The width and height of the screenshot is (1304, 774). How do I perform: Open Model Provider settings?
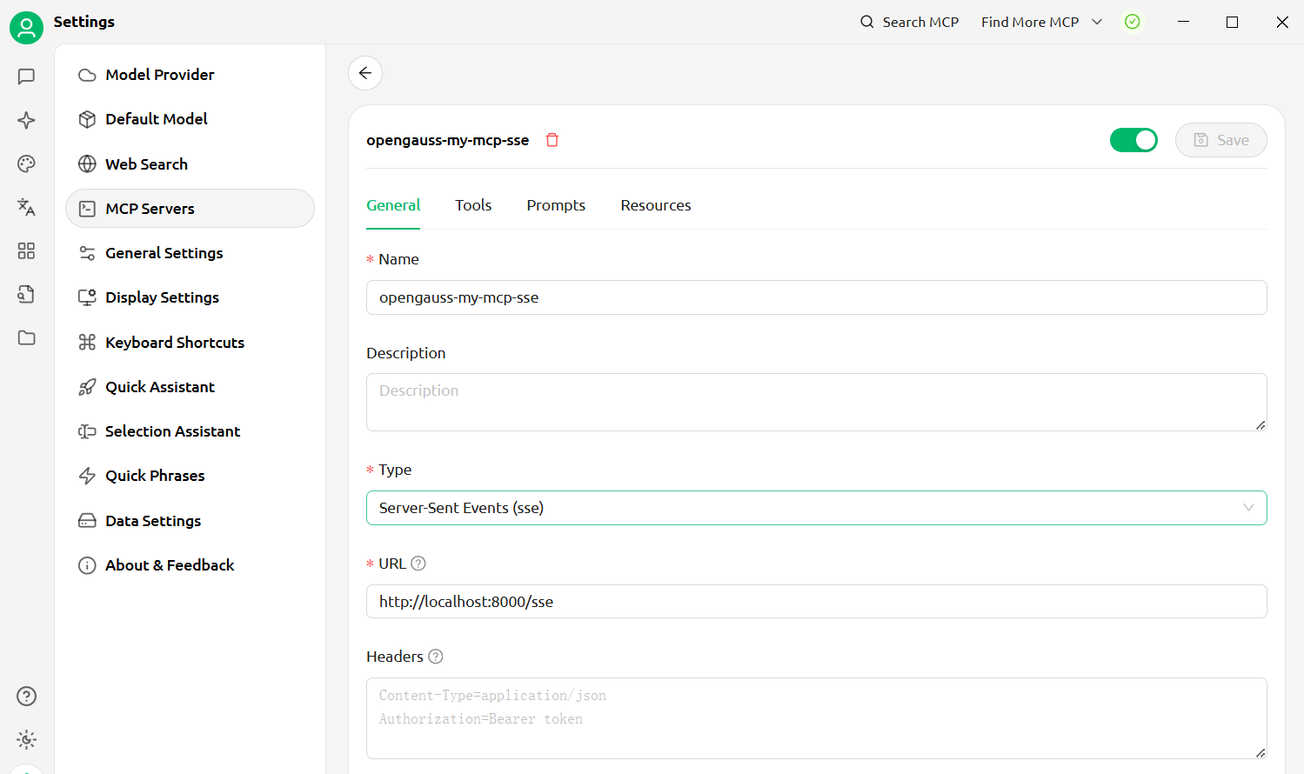[190, 75]
